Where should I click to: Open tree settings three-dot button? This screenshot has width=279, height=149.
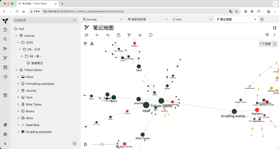[x=74, y=144]
